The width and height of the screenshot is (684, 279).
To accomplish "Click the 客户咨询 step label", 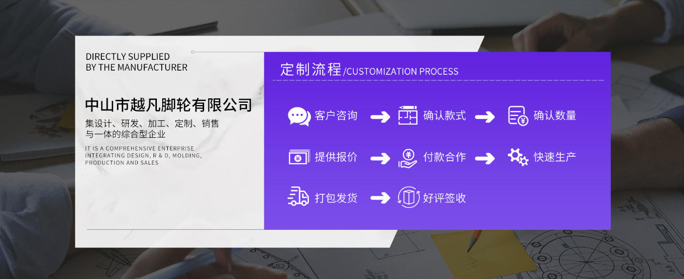I will [336, 116].
